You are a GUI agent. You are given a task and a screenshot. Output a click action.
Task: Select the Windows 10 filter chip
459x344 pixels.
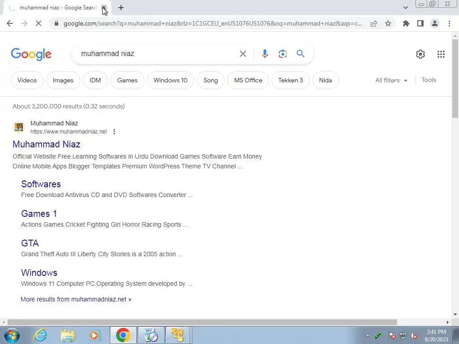pos(170,80)
